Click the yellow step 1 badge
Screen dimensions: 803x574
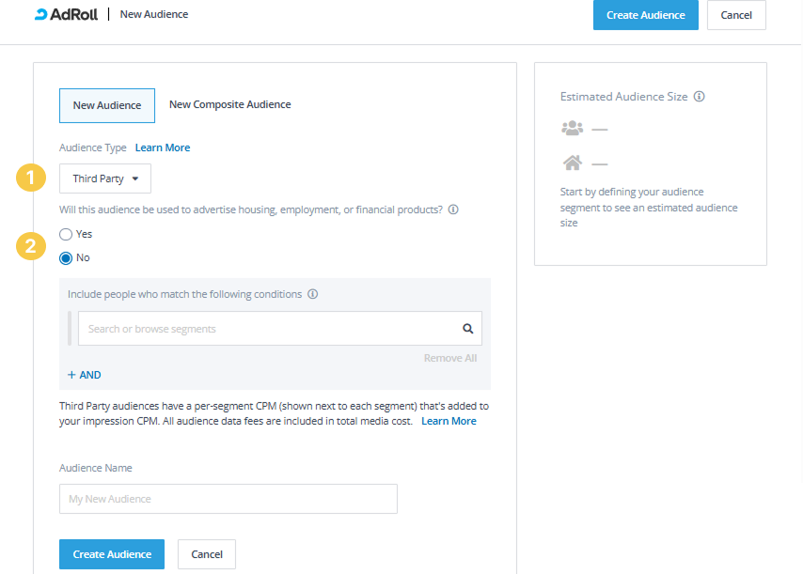(x=32, y=177)
